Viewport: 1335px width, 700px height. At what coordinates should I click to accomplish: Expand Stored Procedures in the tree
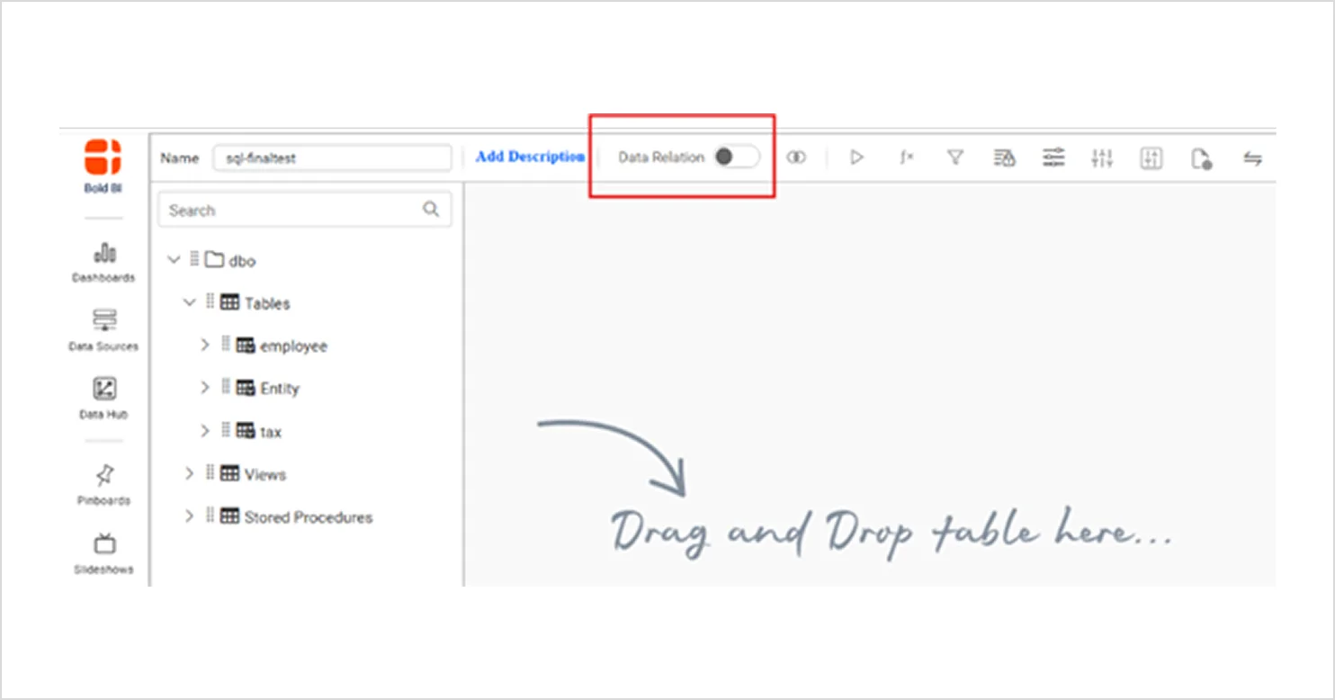189,516
